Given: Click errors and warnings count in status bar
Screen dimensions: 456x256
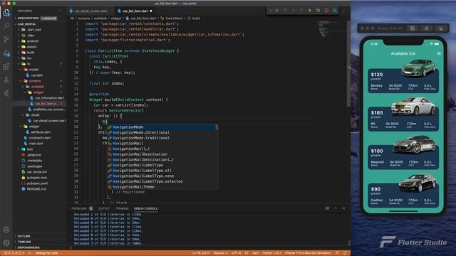Looking at the screenshot, I should click(14, 253).
